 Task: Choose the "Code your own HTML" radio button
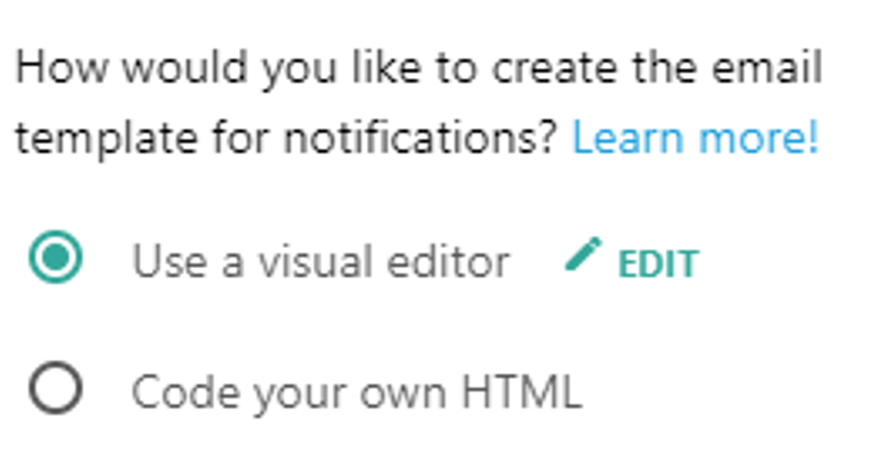click(x=56, y=389)
